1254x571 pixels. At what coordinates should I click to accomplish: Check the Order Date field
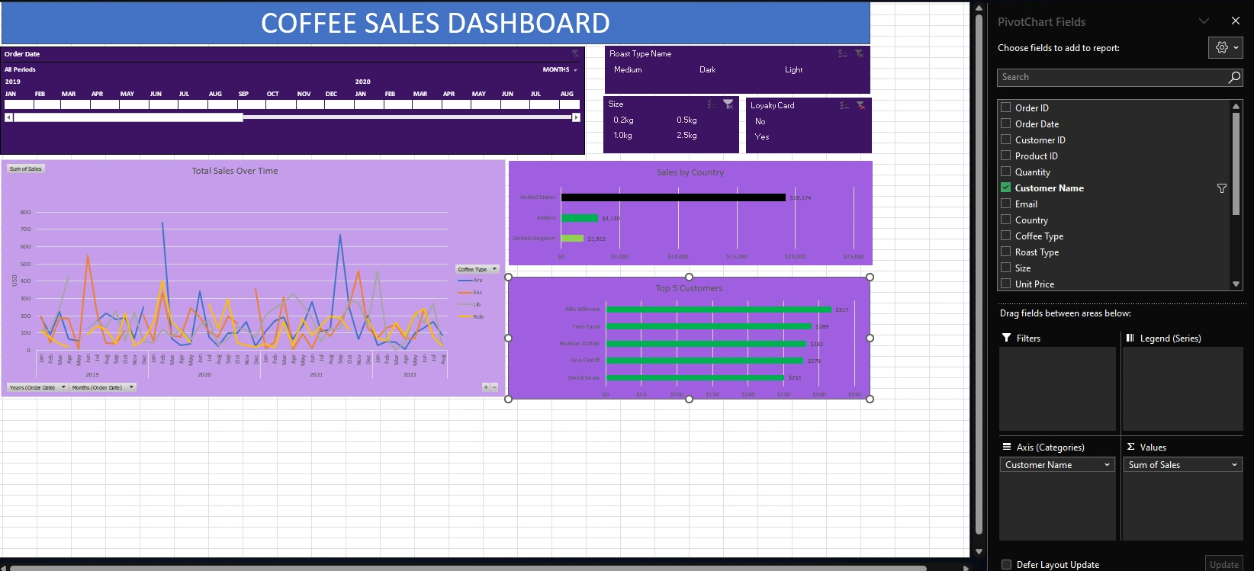tap(1006, 124)
